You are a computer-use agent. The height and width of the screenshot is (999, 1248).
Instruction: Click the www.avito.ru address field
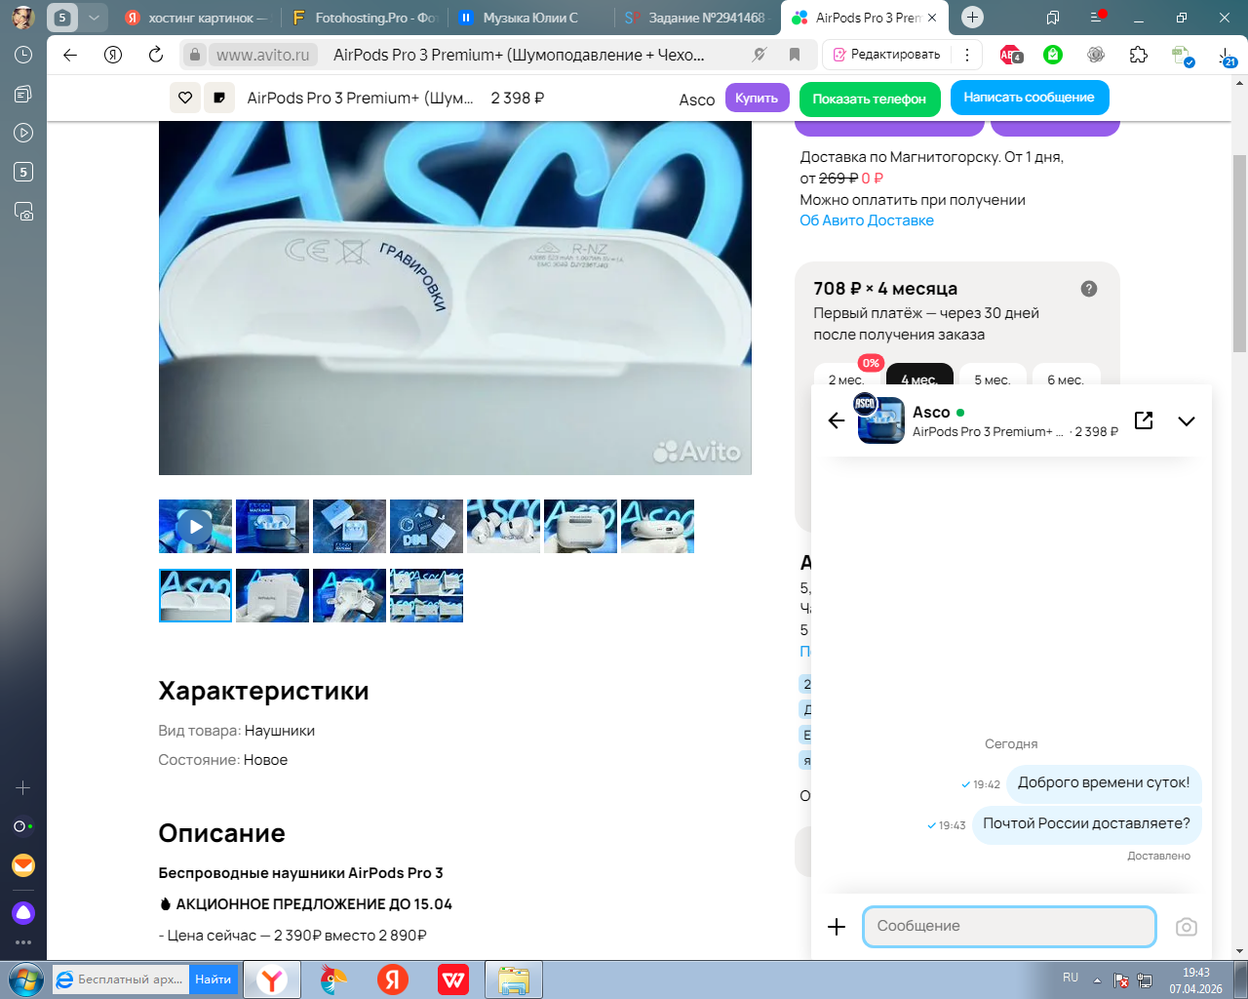pos(263,55)
